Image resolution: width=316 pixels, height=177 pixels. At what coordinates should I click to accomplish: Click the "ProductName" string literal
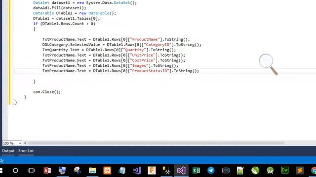[x=145, y=39]
